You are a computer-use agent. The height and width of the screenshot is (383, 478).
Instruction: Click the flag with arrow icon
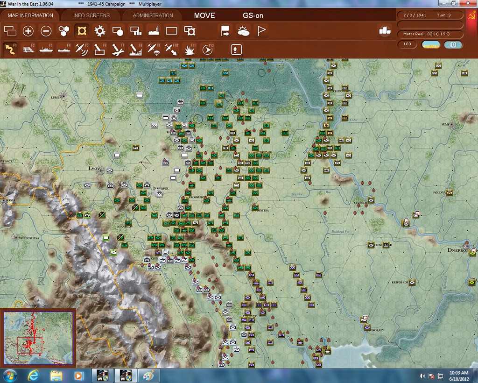coord(225,31)
